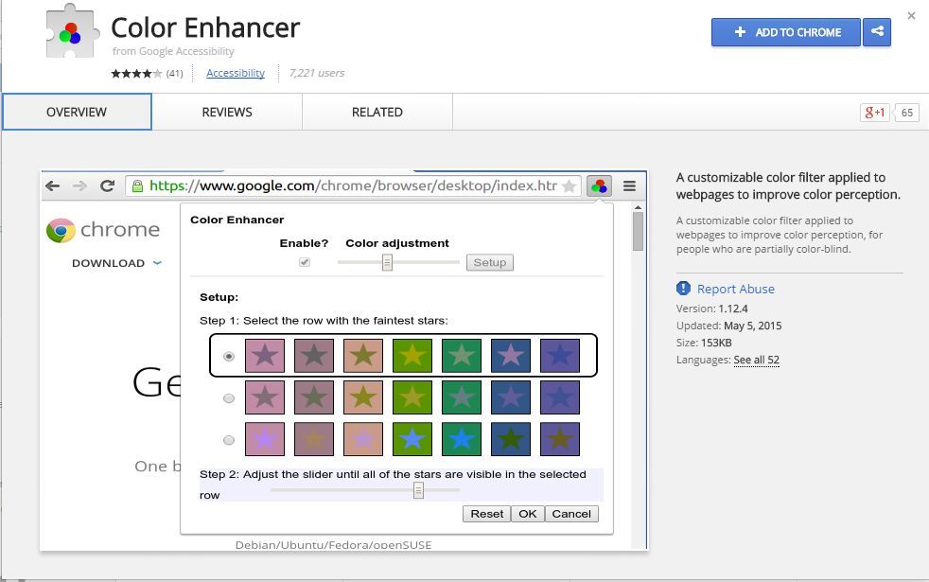Select the first row radio button

pyautogui.click(x=229, y=356)
